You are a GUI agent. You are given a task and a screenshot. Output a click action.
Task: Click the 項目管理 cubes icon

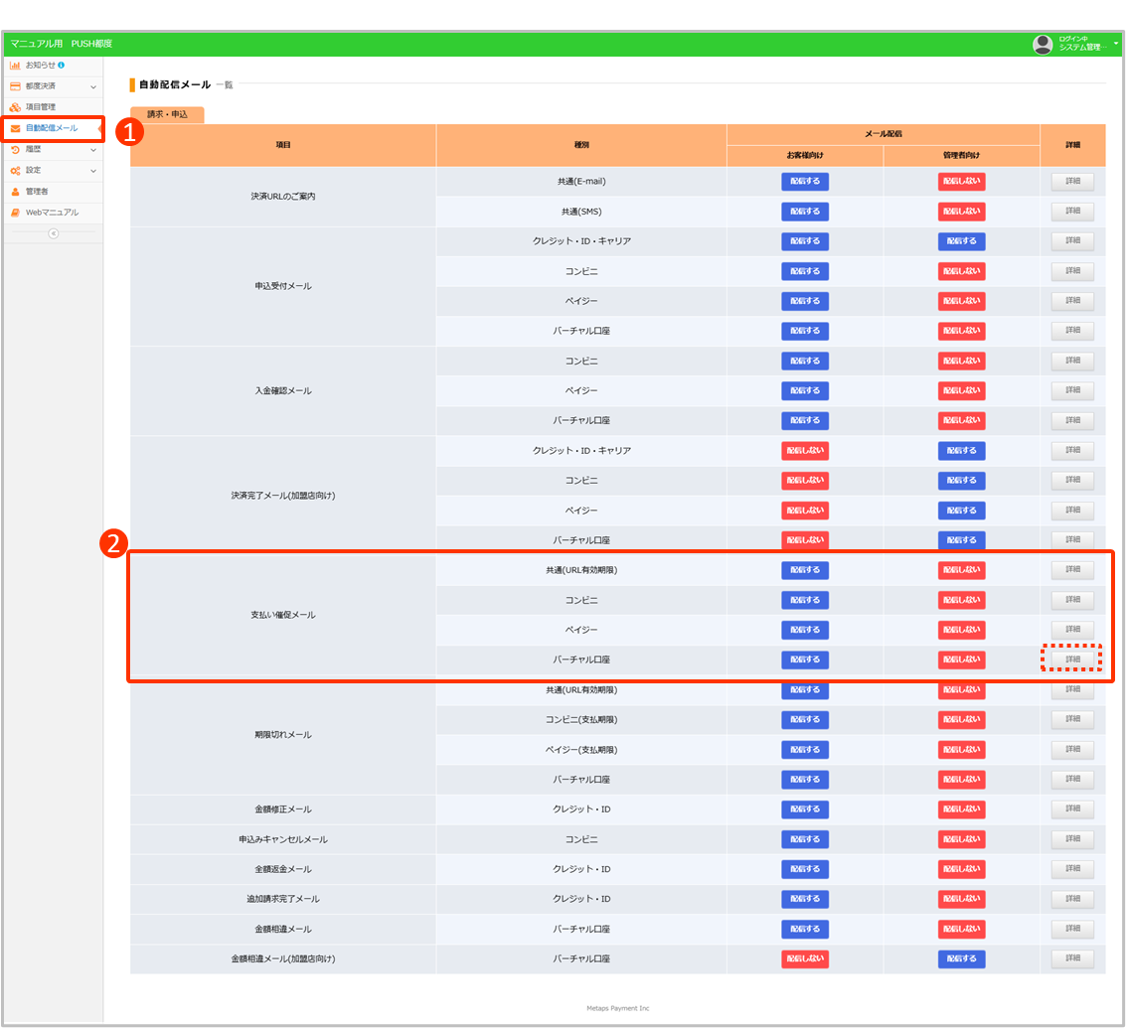(x=15, y=107)
